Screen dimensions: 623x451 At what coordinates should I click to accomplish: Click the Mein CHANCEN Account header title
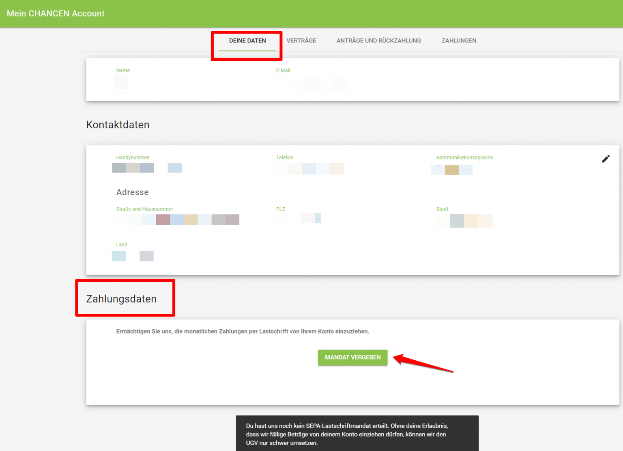click(56, 13)
